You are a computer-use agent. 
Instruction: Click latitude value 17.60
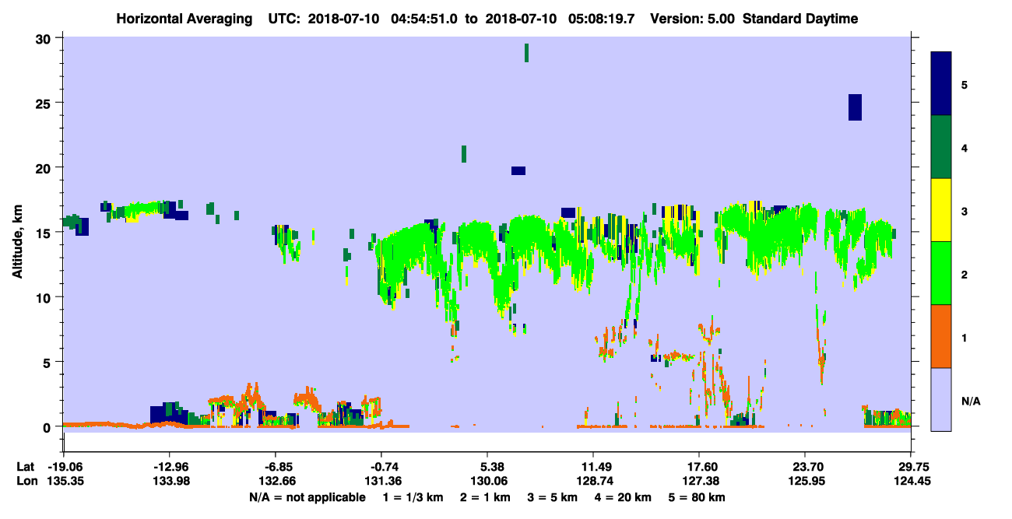click(x=699, y=467)
